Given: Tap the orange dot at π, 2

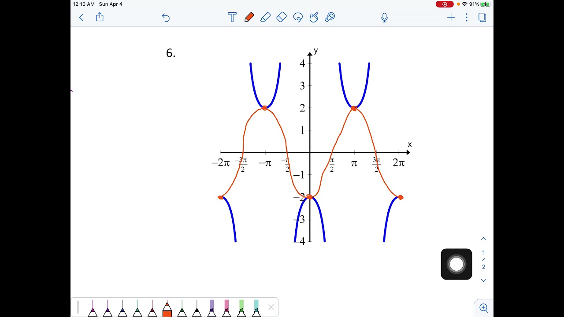Looking at the screenshot, I should pos(354,108).
